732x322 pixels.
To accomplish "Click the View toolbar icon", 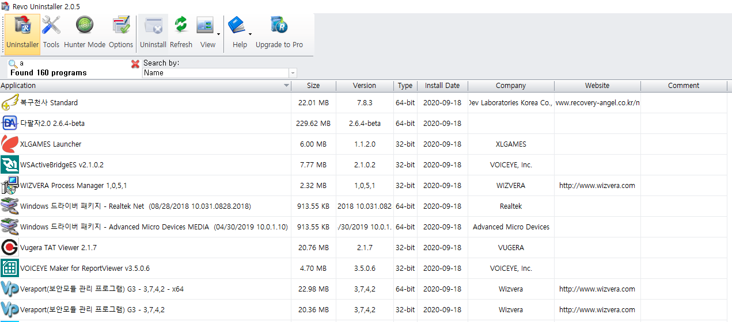I will pyautogui.click(x=204, y=26).
